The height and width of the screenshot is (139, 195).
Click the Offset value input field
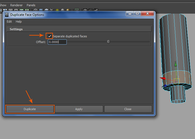(x=57, y=42)
